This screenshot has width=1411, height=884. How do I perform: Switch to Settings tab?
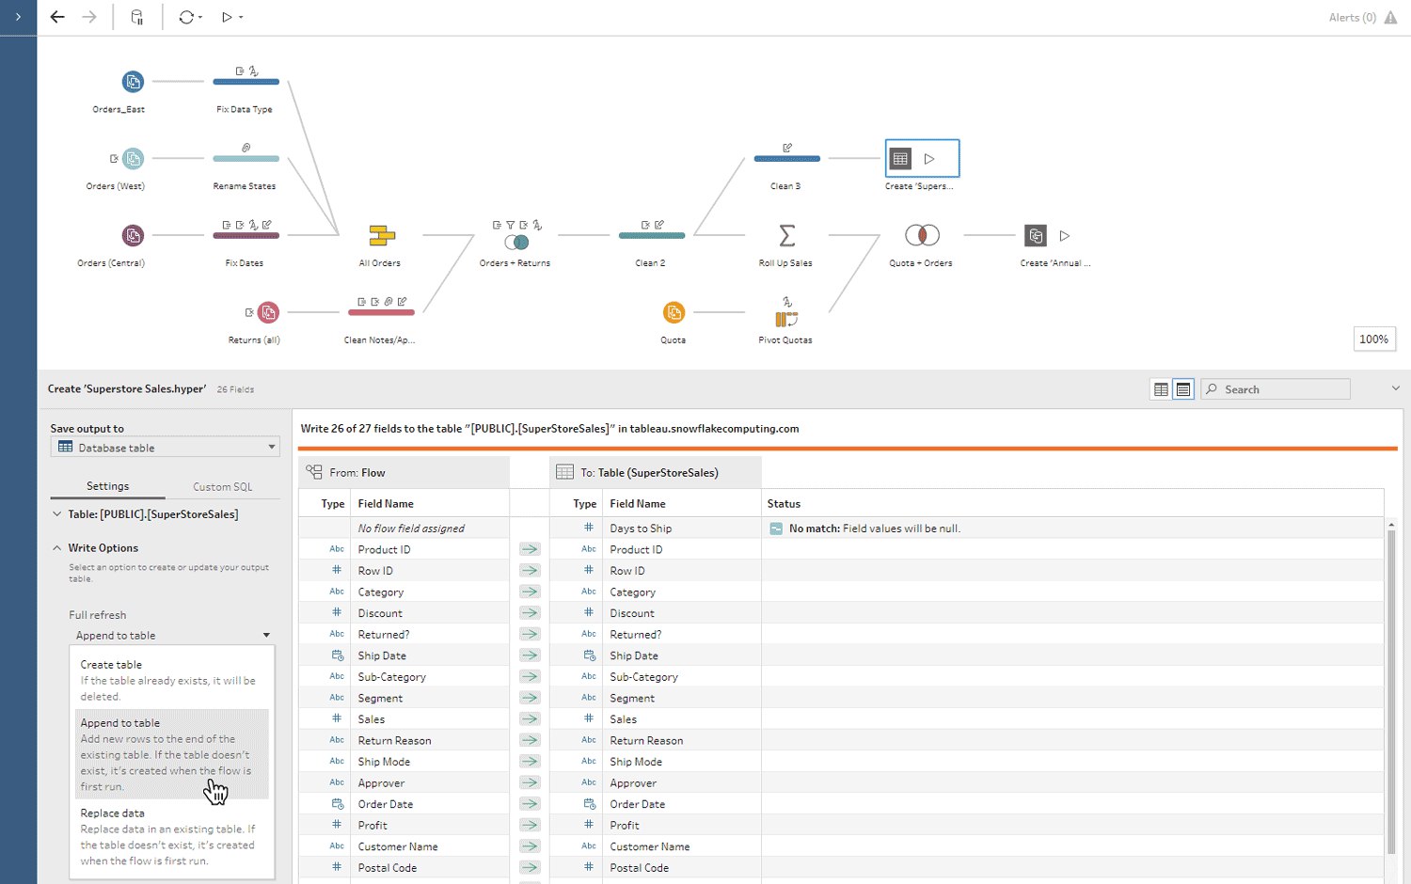click(107, 486)
